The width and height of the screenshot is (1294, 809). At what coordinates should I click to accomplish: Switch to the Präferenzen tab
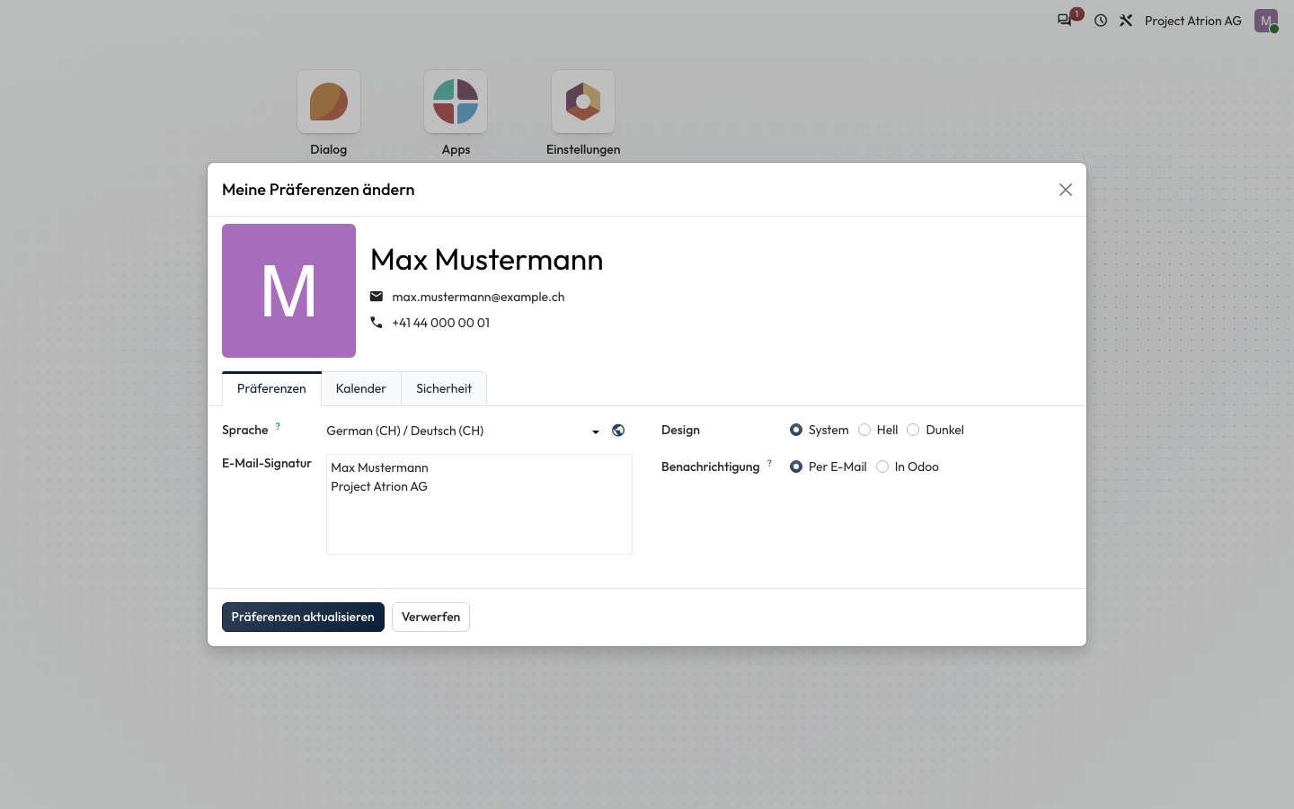[271, 388]
